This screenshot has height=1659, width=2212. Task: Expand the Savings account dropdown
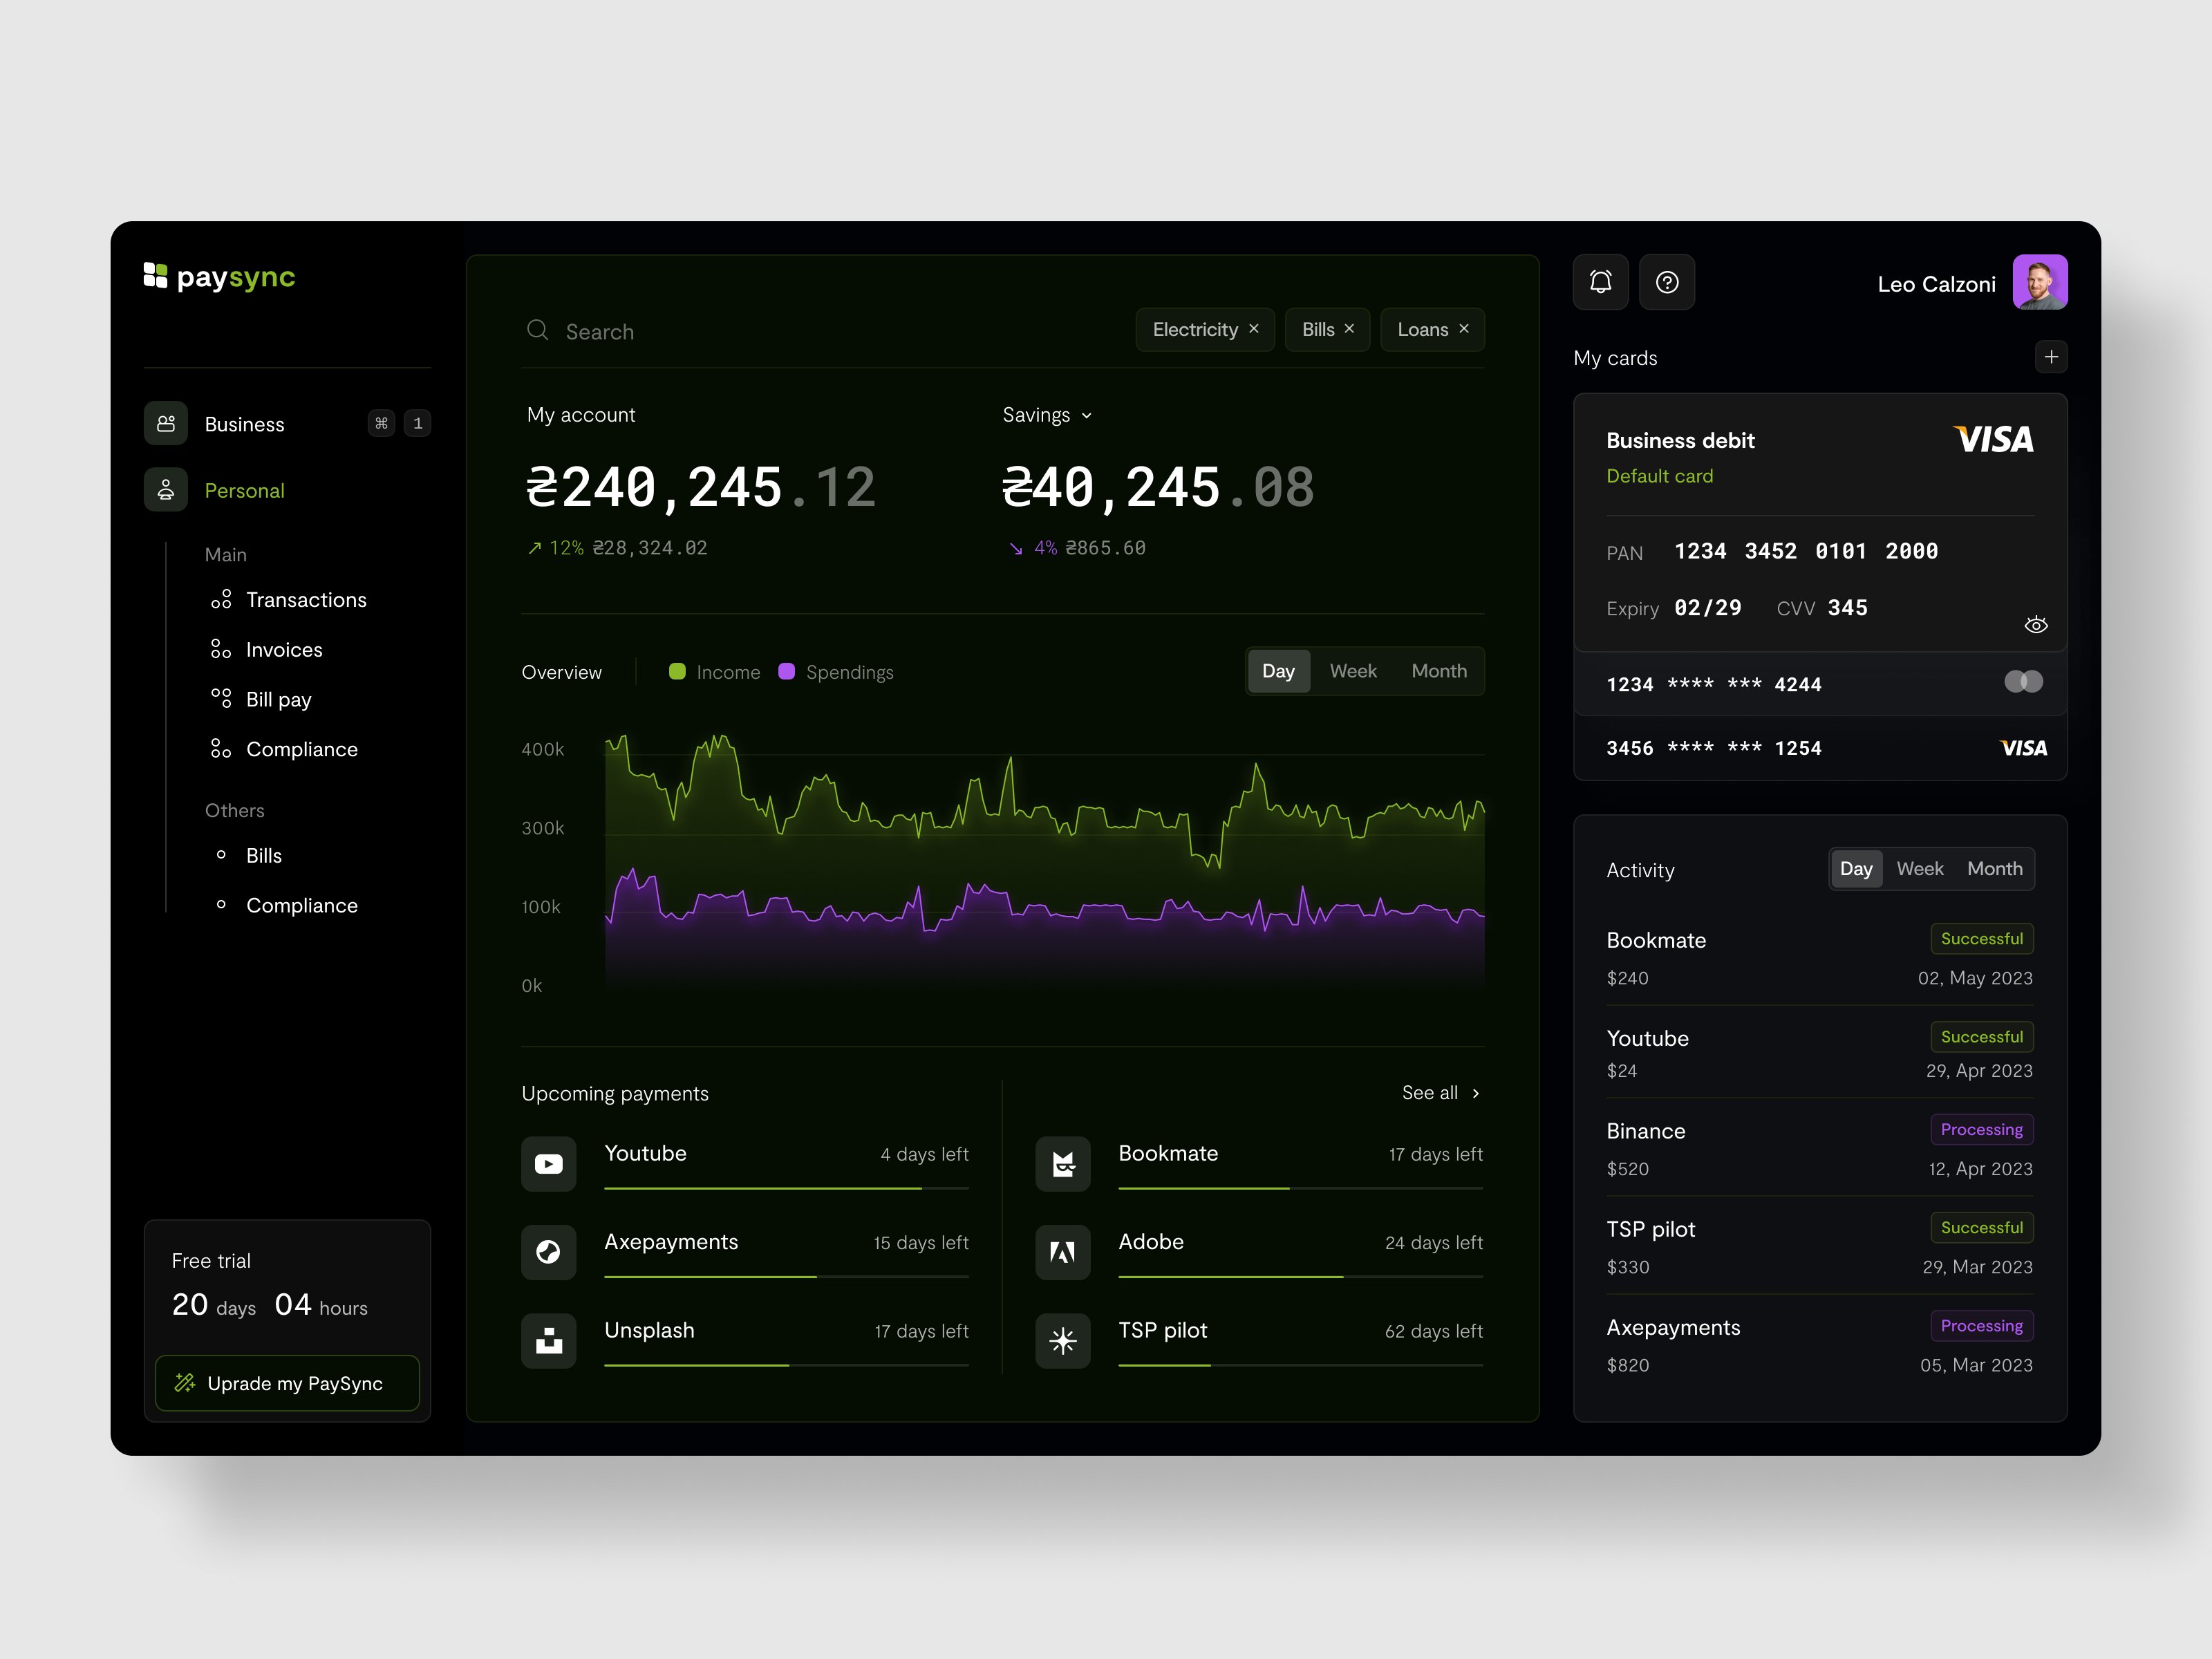pyautogui.click(x=1087, y=416)
